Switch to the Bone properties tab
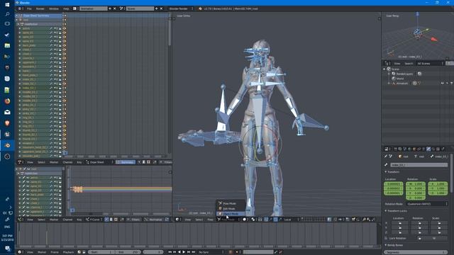Screen dimensions: 454x255 pyautogui.click(x=428, y=149)
